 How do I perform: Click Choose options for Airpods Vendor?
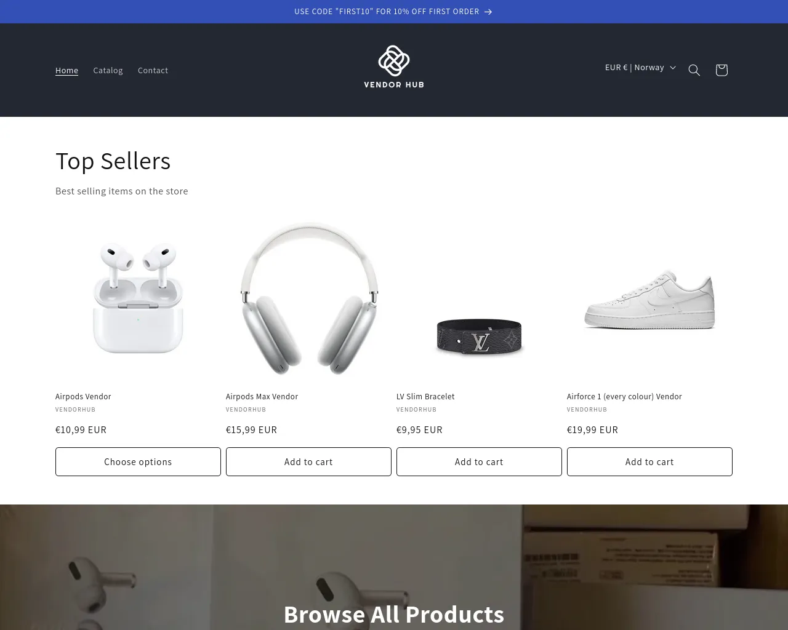pyautogui.click(x=138, y=461)
